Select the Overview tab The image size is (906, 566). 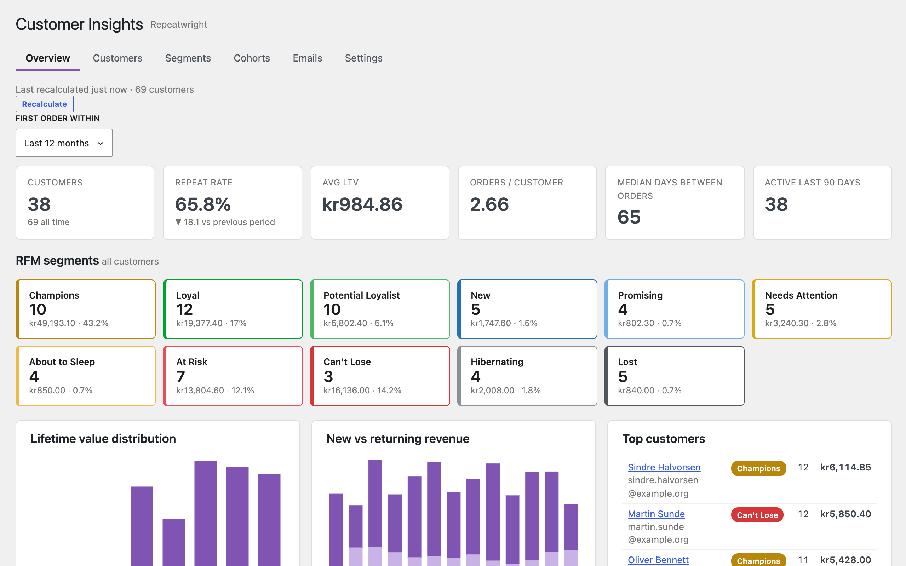[x=47, y=58]
